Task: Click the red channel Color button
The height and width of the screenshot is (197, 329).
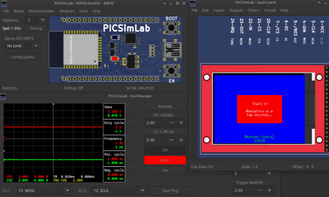Action: coord(165,160)
